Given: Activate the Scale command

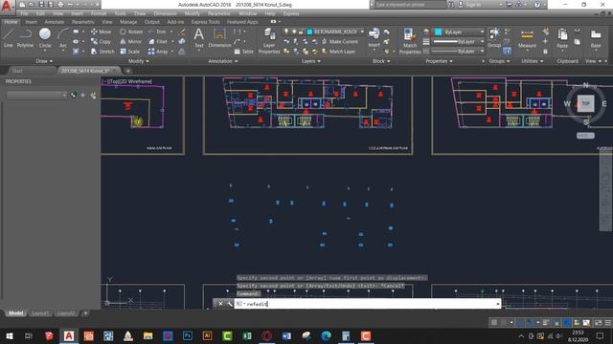Looking at the screenshot, I should tap(130, 51).
